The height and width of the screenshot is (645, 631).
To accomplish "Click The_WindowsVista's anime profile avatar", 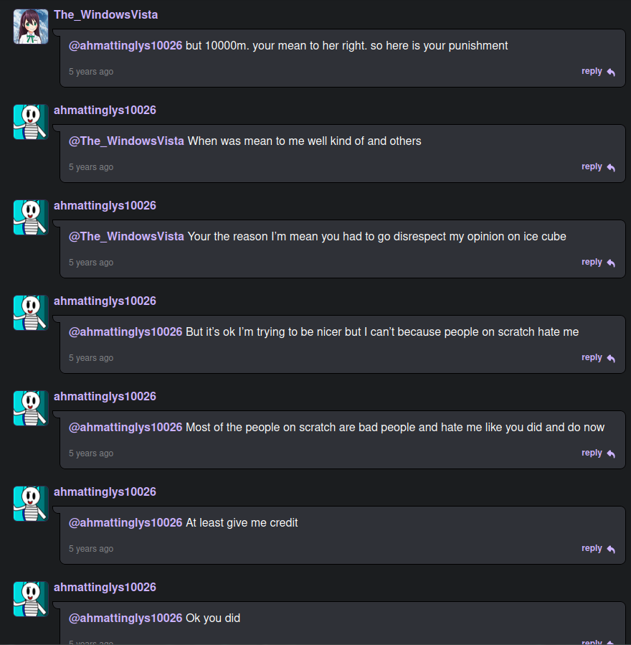I will pos(31,27).
